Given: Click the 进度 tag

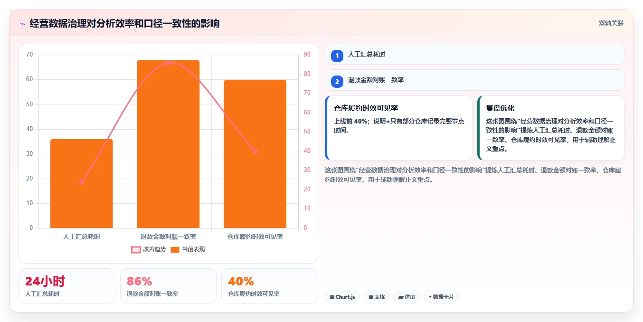Looking at the screenshot, I should (x=407, y=297).
